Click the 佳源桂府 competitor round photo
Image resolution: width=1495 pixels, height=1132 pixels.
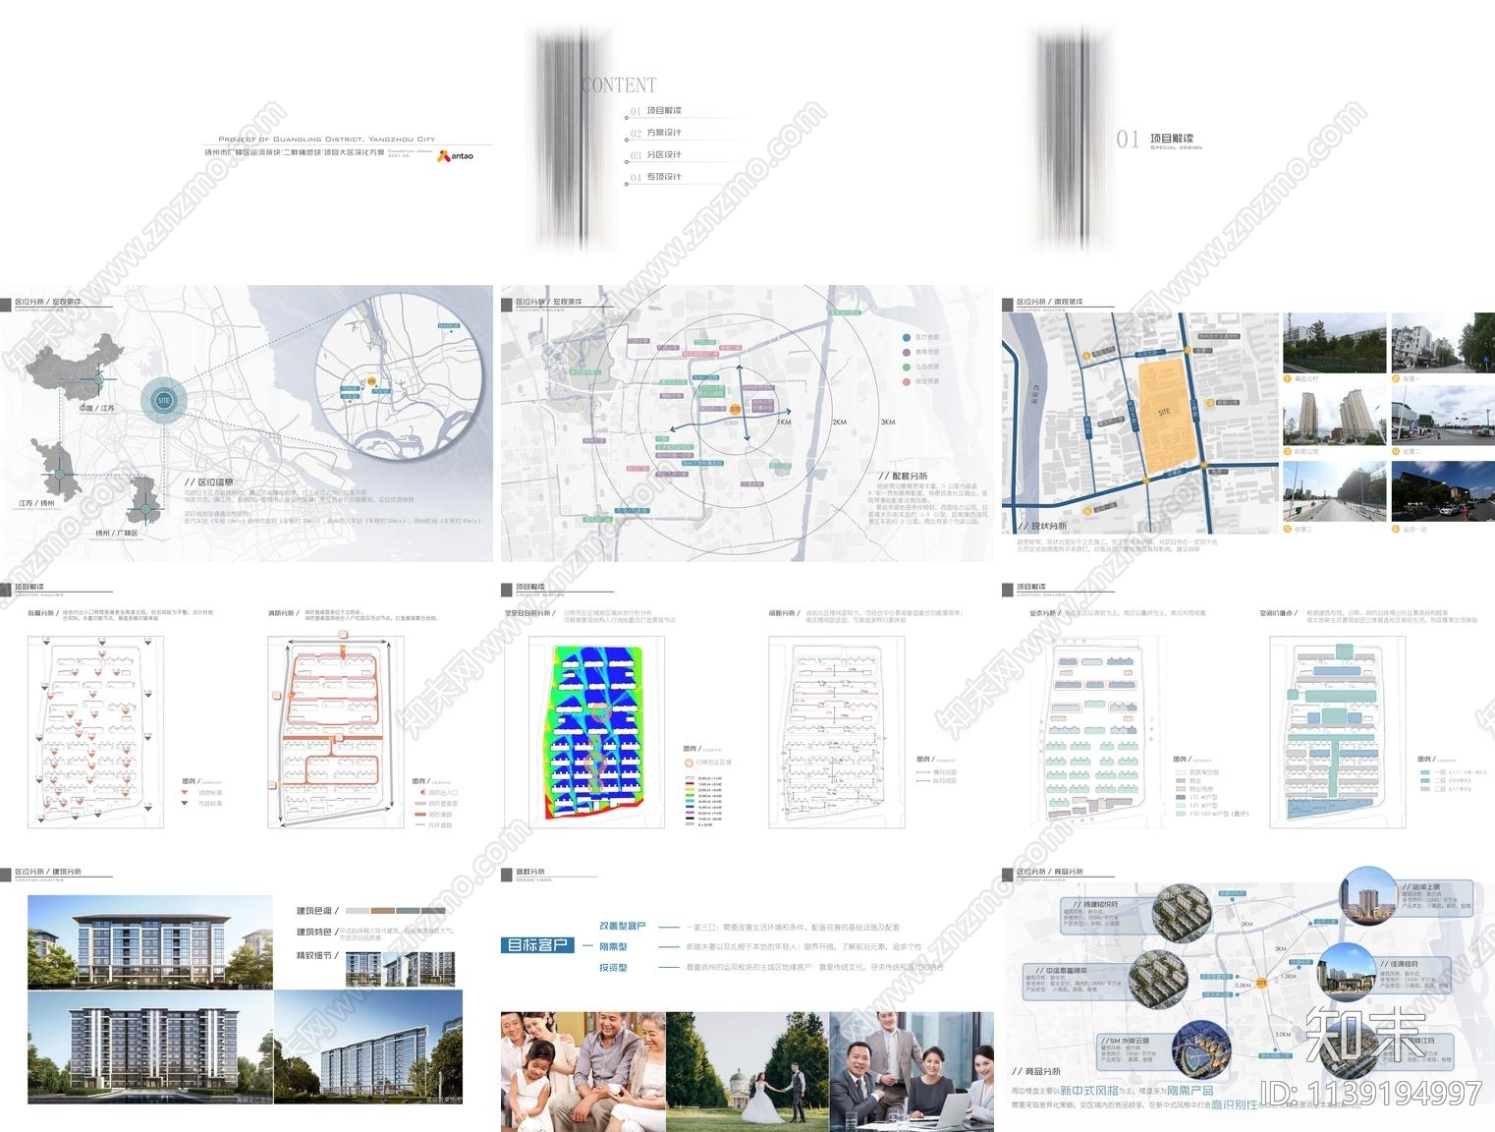pyautogui.click(x=1347, y=972)
